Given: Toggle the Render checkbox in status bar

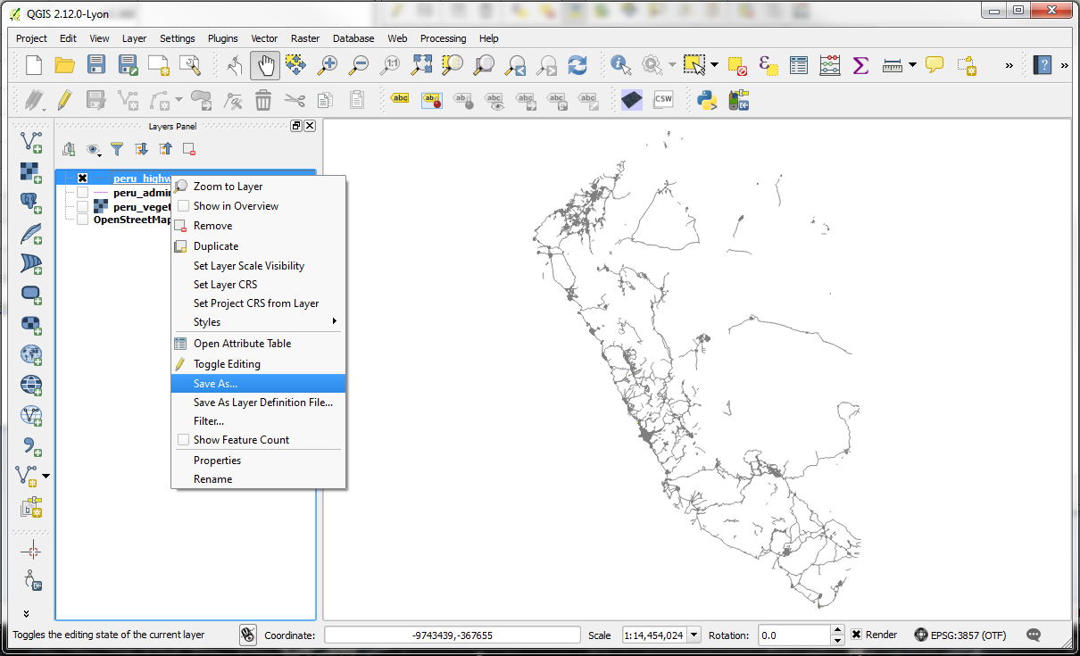Looking at the screenshot, I should 856,635.
